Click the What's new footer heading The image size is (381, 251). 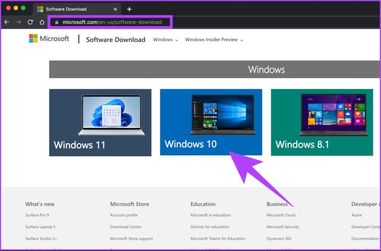tap(40, 204)
